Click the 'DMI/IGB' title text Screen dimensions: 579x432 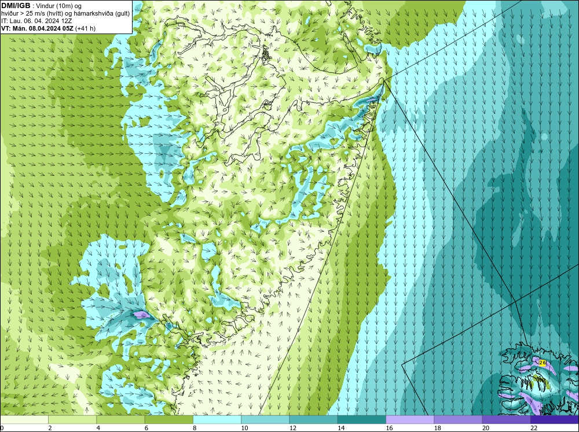pyautogui.click(x=16, y=6)
